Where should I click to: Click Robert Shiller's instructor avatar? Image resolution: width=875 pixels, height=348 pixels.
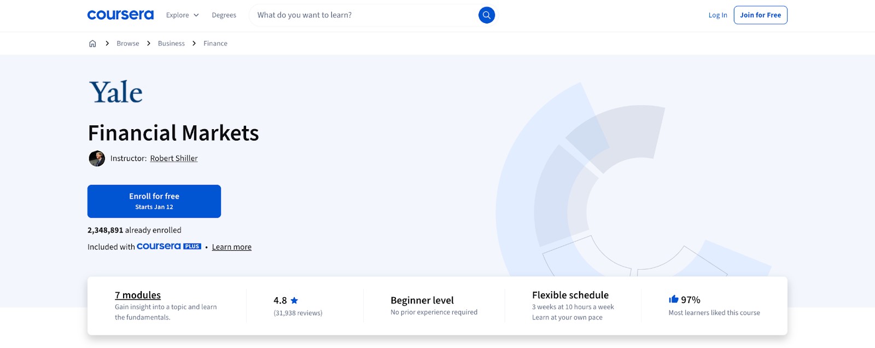click(97, 159)
